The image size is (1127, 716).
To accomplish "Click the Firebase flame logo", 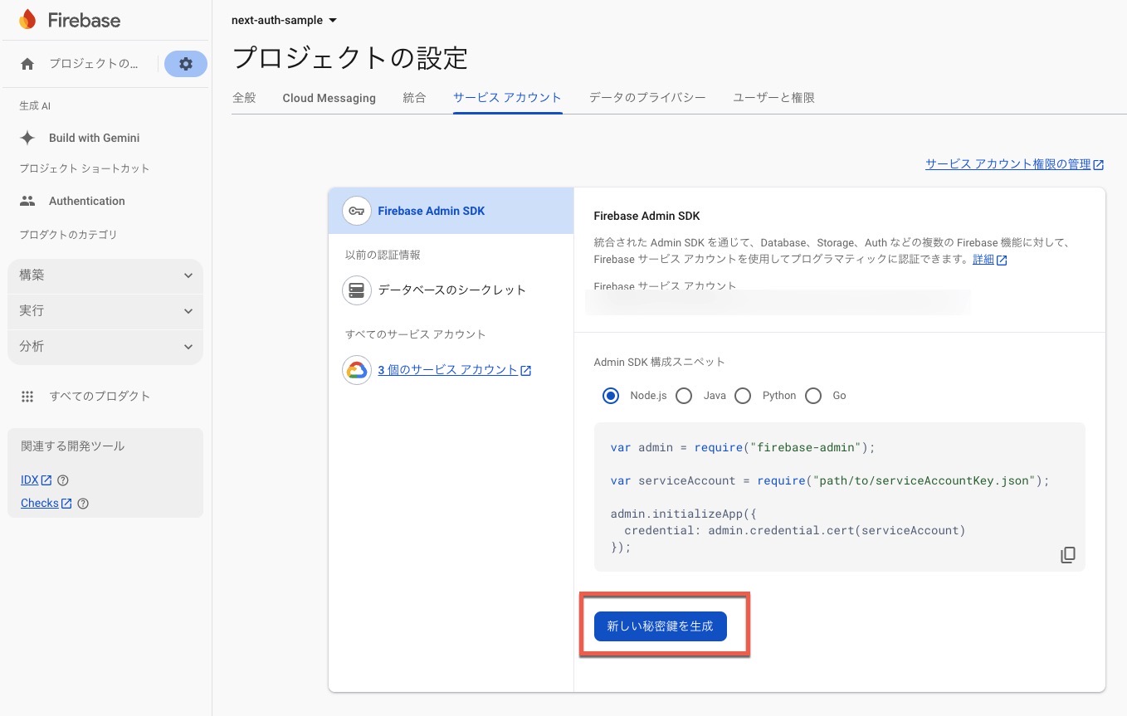I will [x=27, y=20].
